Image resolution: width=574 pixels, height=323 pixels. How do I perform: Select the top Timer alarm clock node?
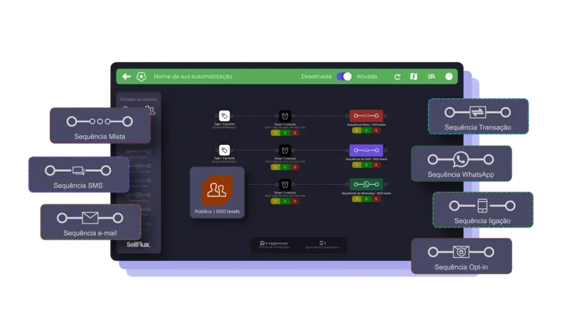tap(285, 116)
